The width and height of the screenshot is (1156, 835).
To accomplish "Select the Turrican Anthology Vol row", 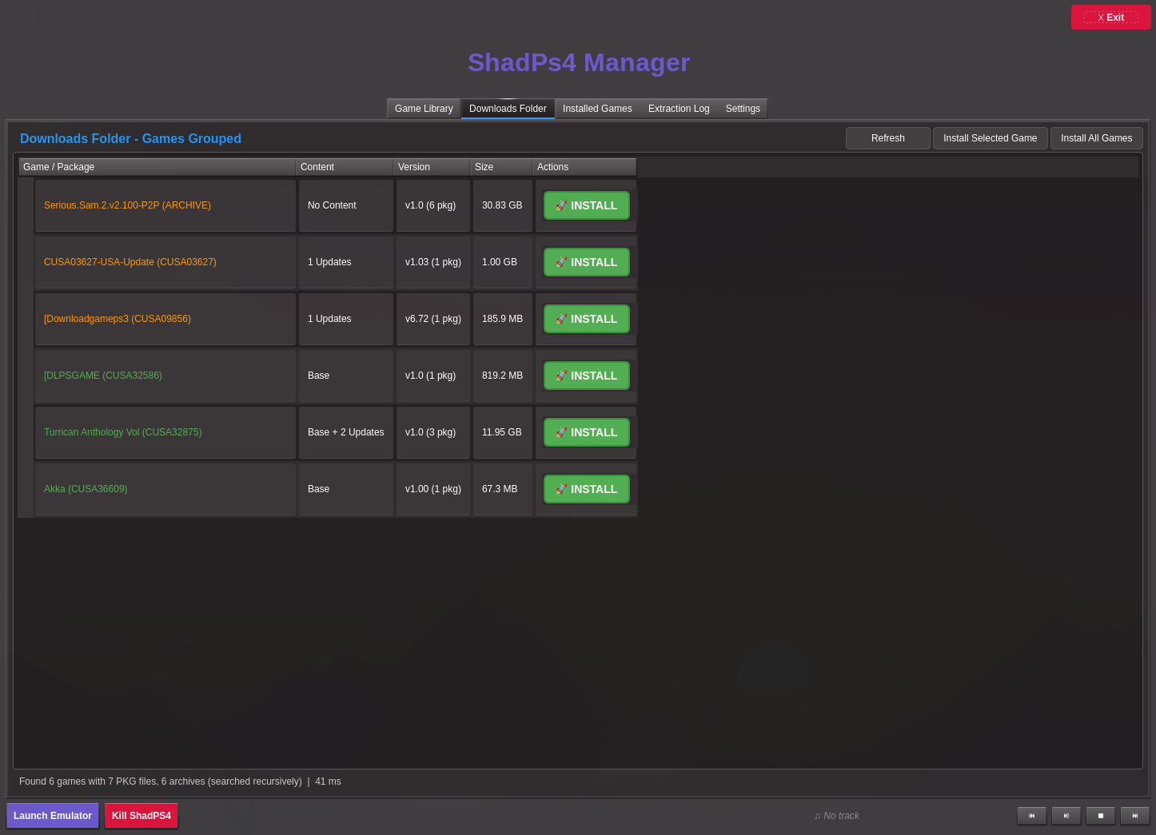I will click(x=165, y=432).
